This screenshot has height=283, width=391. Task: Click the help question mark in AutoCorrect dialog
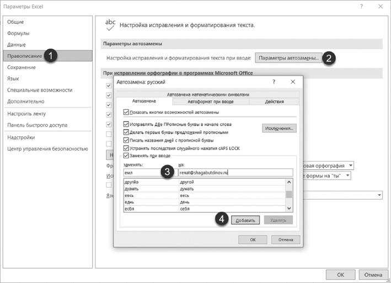coord(274,82)
